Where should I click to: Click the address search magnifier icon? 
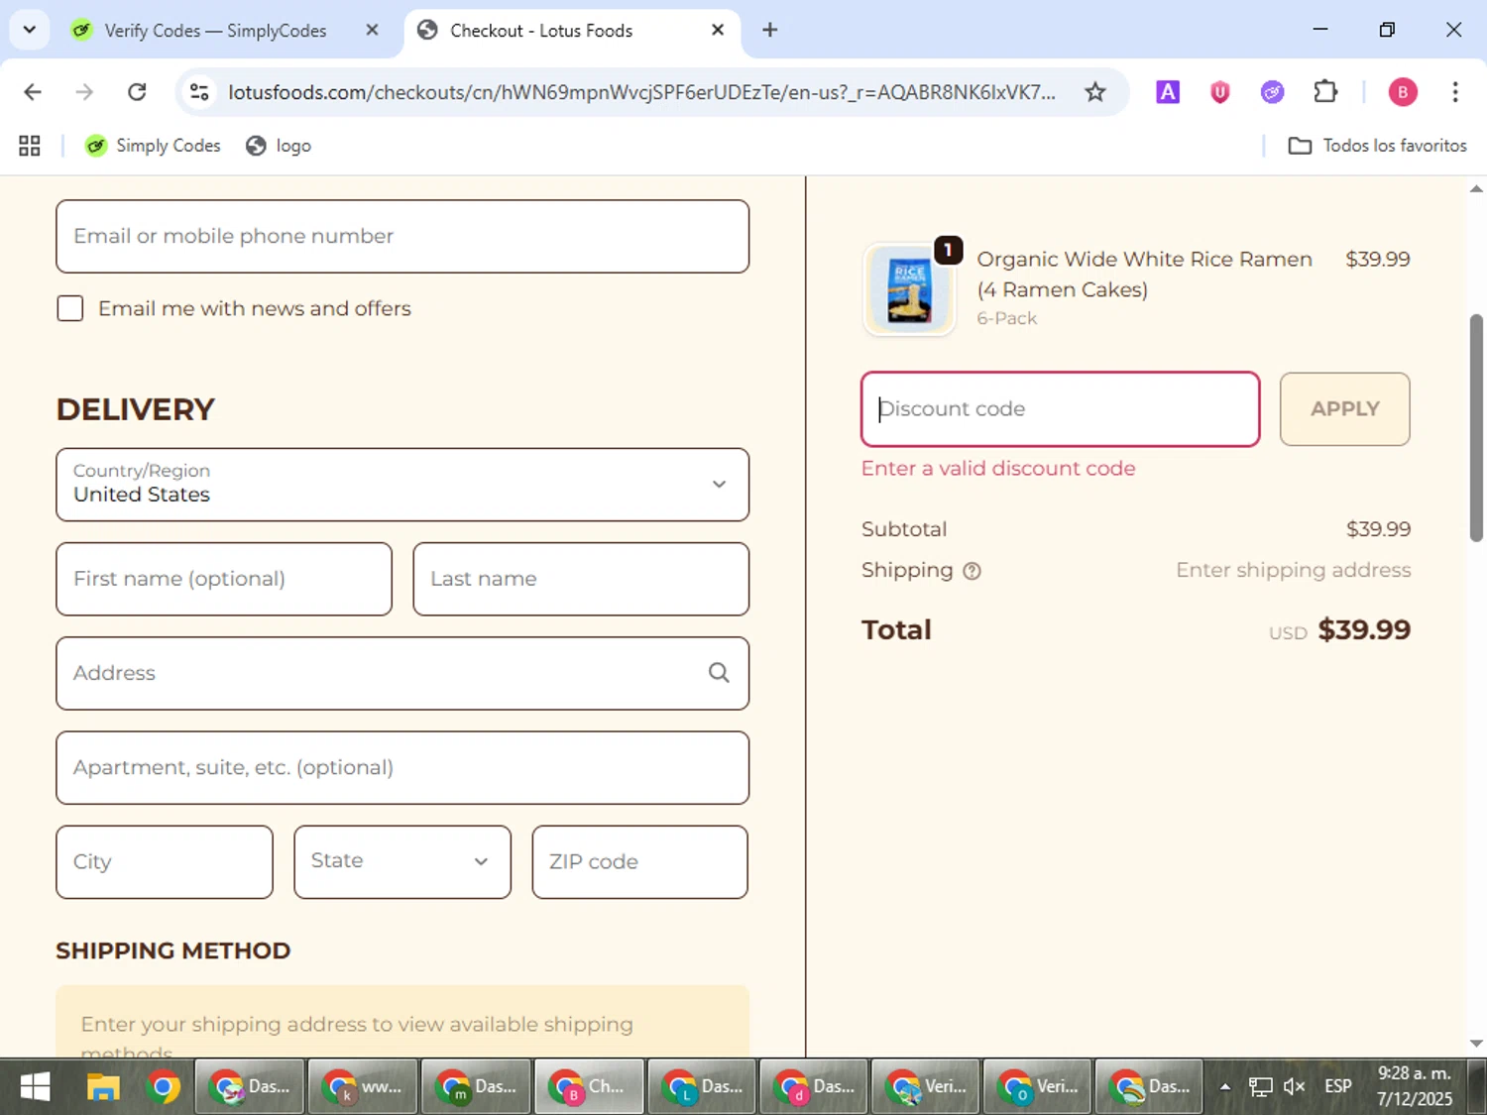click(719, 673)
